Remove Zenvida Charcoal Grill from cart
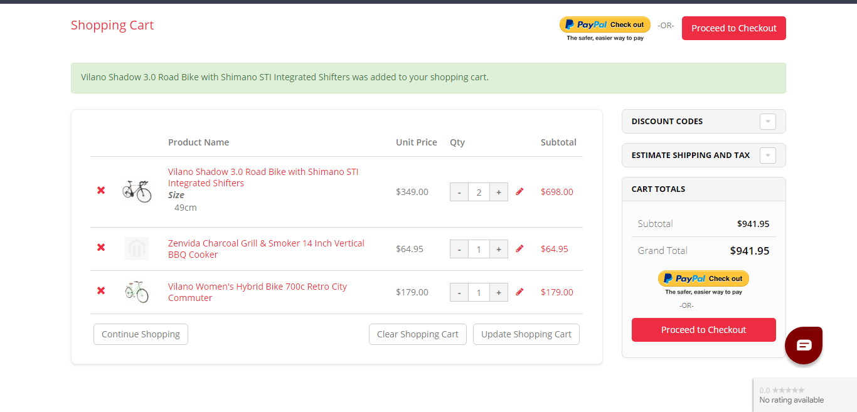857x412 pixels. coord(101,247)
